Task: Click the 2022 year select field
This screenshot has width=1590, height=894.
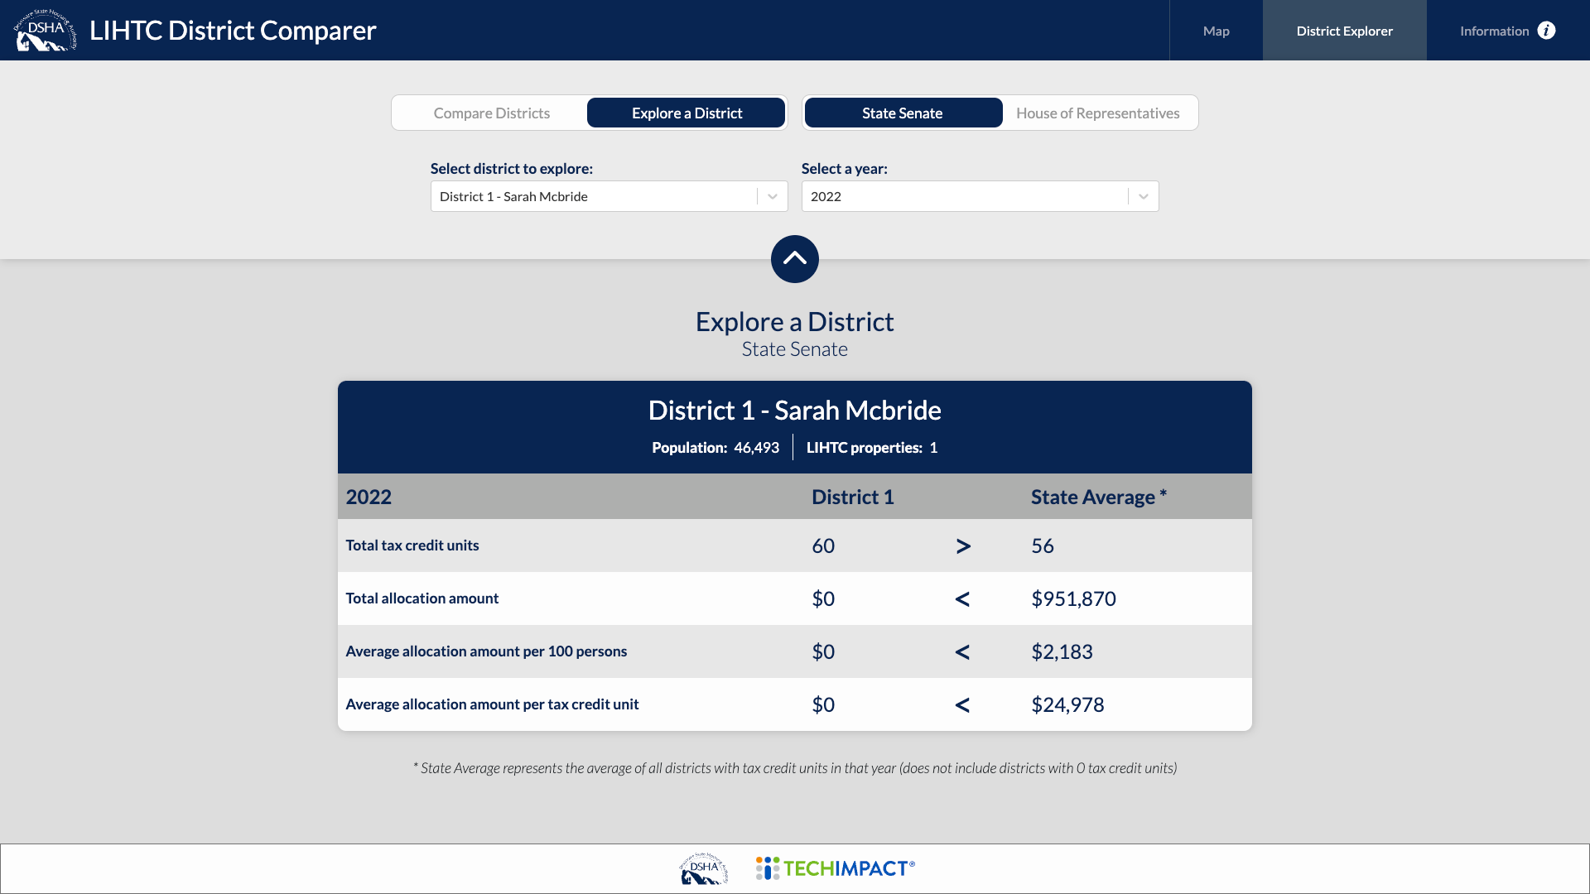Action: pyautogui.click(x=980, y=196)
